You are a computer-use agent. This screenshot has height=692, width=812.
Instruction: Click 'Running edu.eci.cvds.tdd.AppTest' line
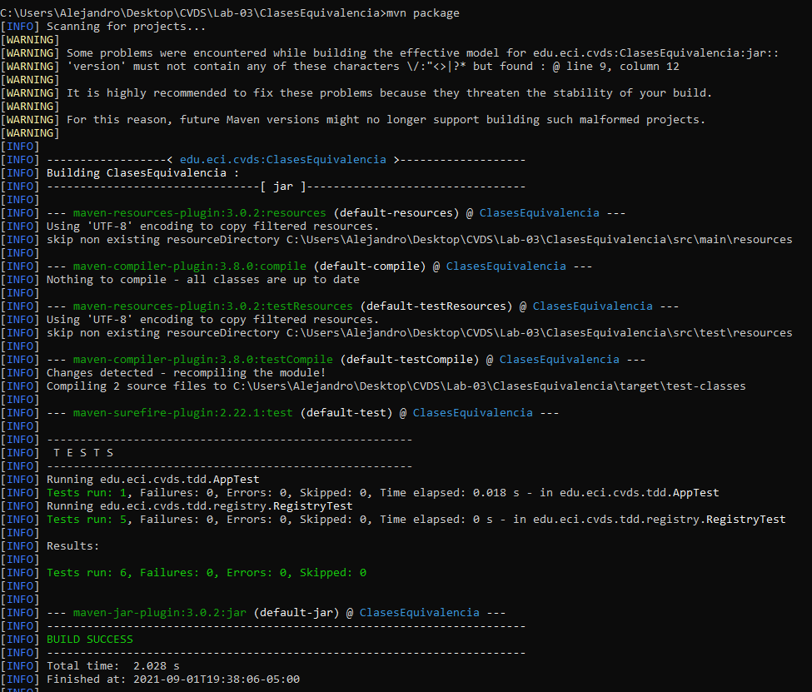click(152, 480)
